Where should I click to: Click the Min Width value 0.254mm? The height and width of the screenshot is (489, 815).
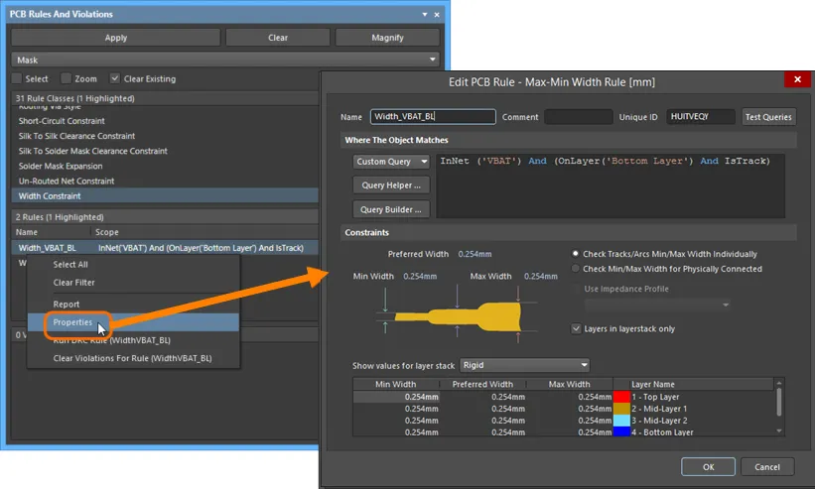tap(420, 277)
